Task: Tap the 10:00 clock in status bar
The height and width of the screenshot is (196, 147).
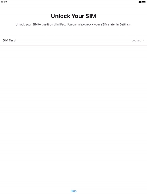Action: [4, 2]
